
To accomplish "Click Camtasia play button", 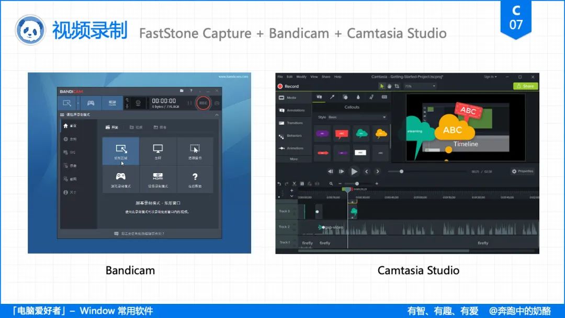I will tap(354, 172).
